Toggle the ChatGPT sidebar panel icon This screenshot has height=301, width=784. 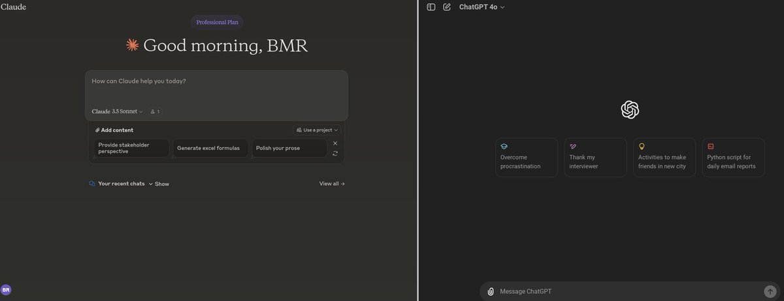pos(431,7)
